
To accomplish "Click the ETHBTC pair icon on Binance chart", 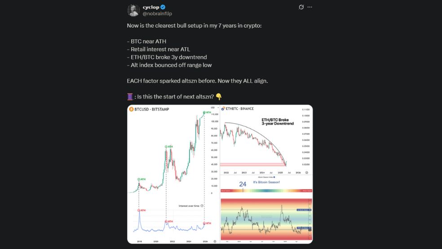I will tap(223, 109).
